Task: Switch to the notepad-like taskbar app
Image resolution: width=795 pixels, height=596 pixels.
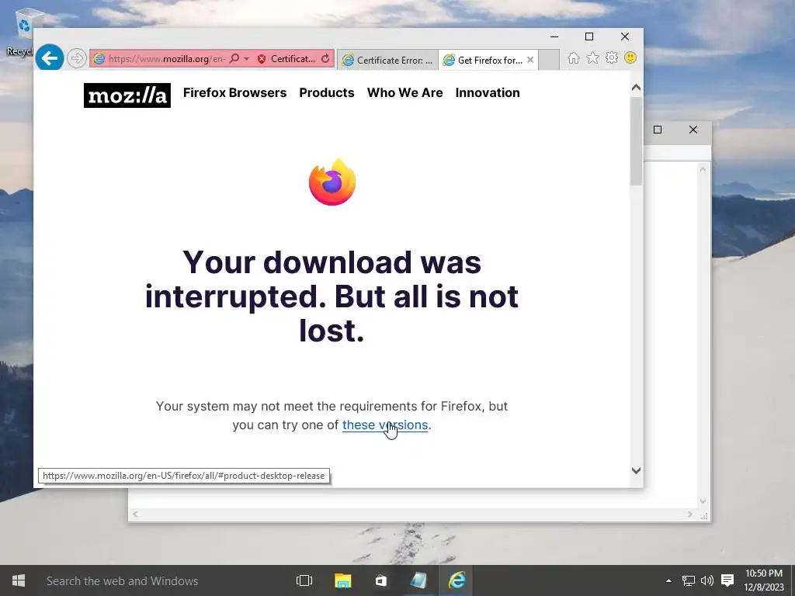Action: [x=418, y=580]
